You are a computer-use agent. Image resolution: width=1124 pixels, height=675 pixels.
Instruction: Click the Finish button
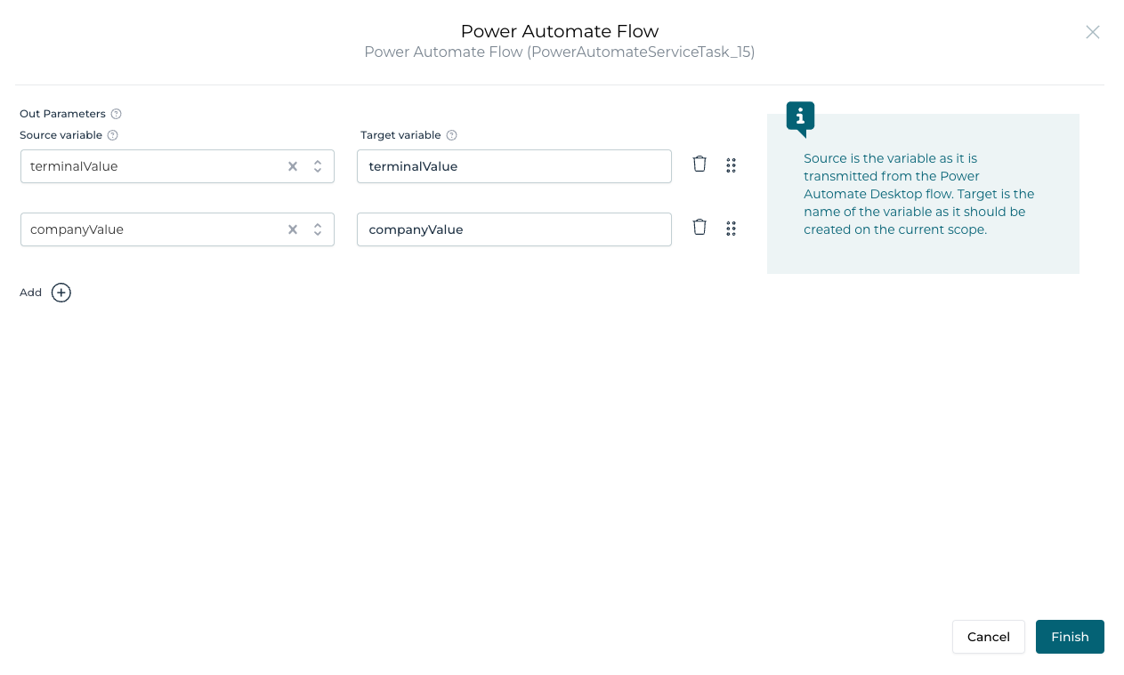[1070, 637]
